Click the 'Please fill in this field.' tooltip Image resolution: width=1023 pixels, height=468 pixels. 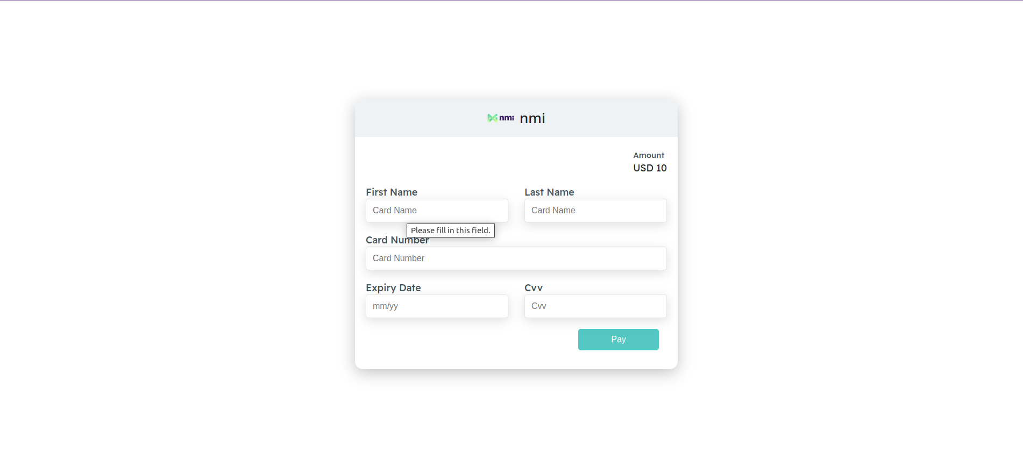click(451, 231)
